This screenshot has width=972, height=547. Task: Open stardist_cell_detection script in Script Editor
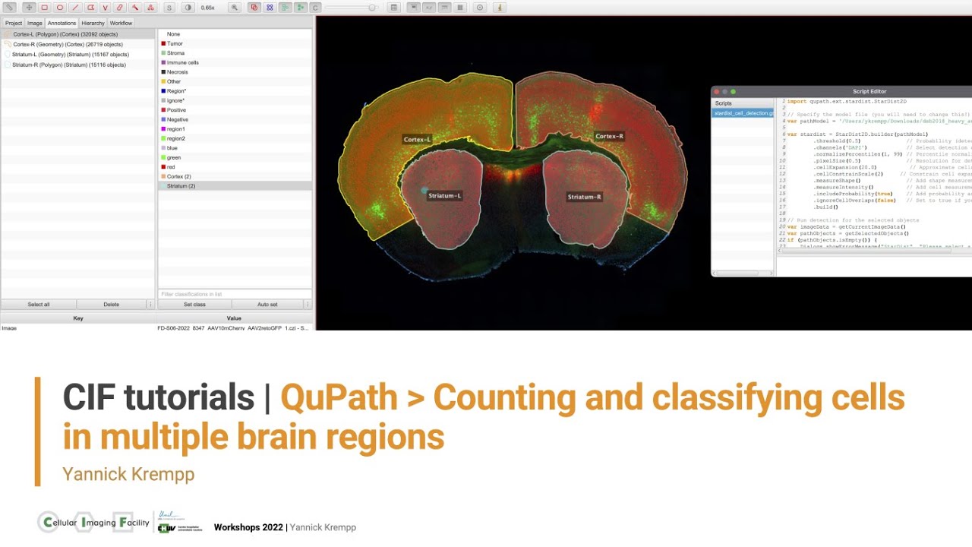pos(743,113)
